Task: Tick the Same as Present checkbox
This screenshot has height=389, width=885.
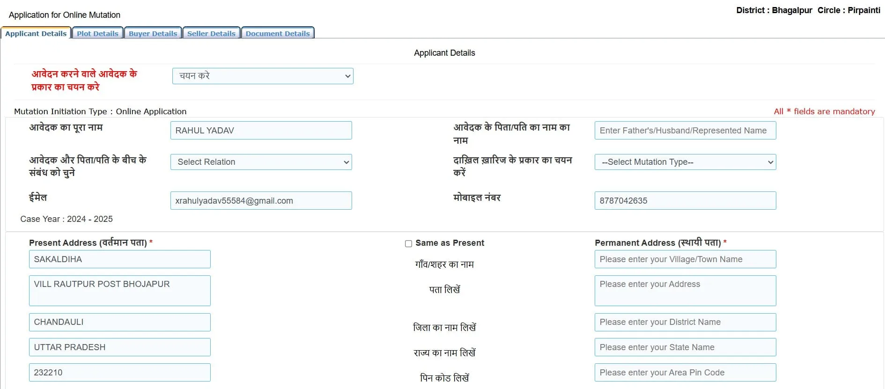Action: coord(408,243)
